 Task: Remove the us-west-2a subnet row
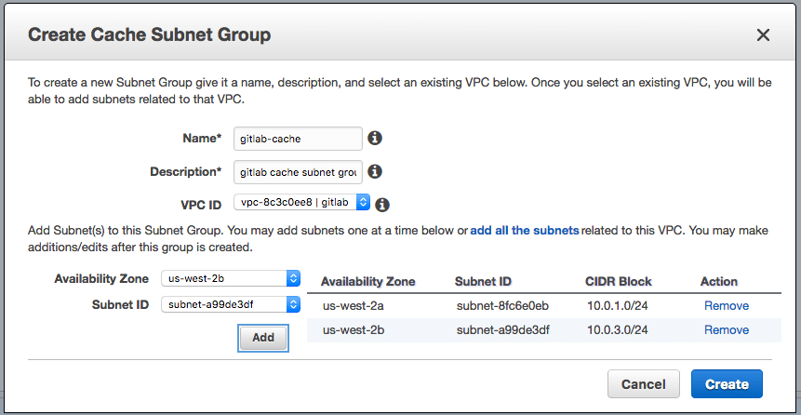(726, 305)
